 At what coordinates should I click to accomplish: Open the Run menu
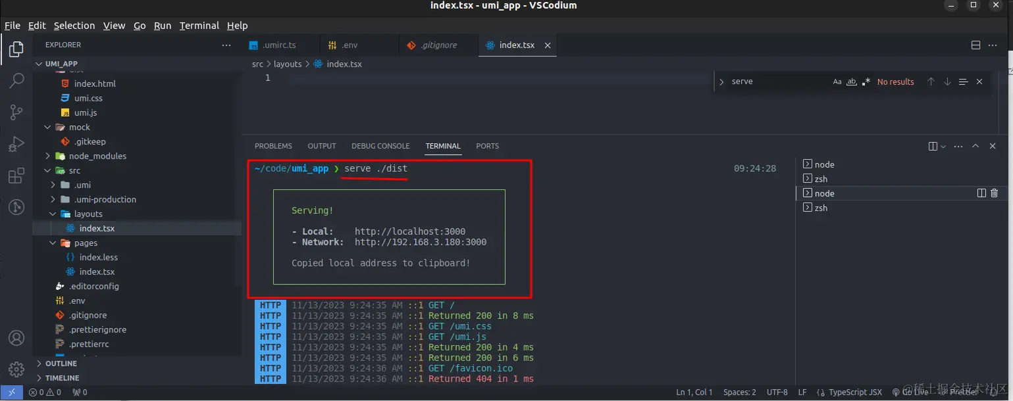coord(163,26)
